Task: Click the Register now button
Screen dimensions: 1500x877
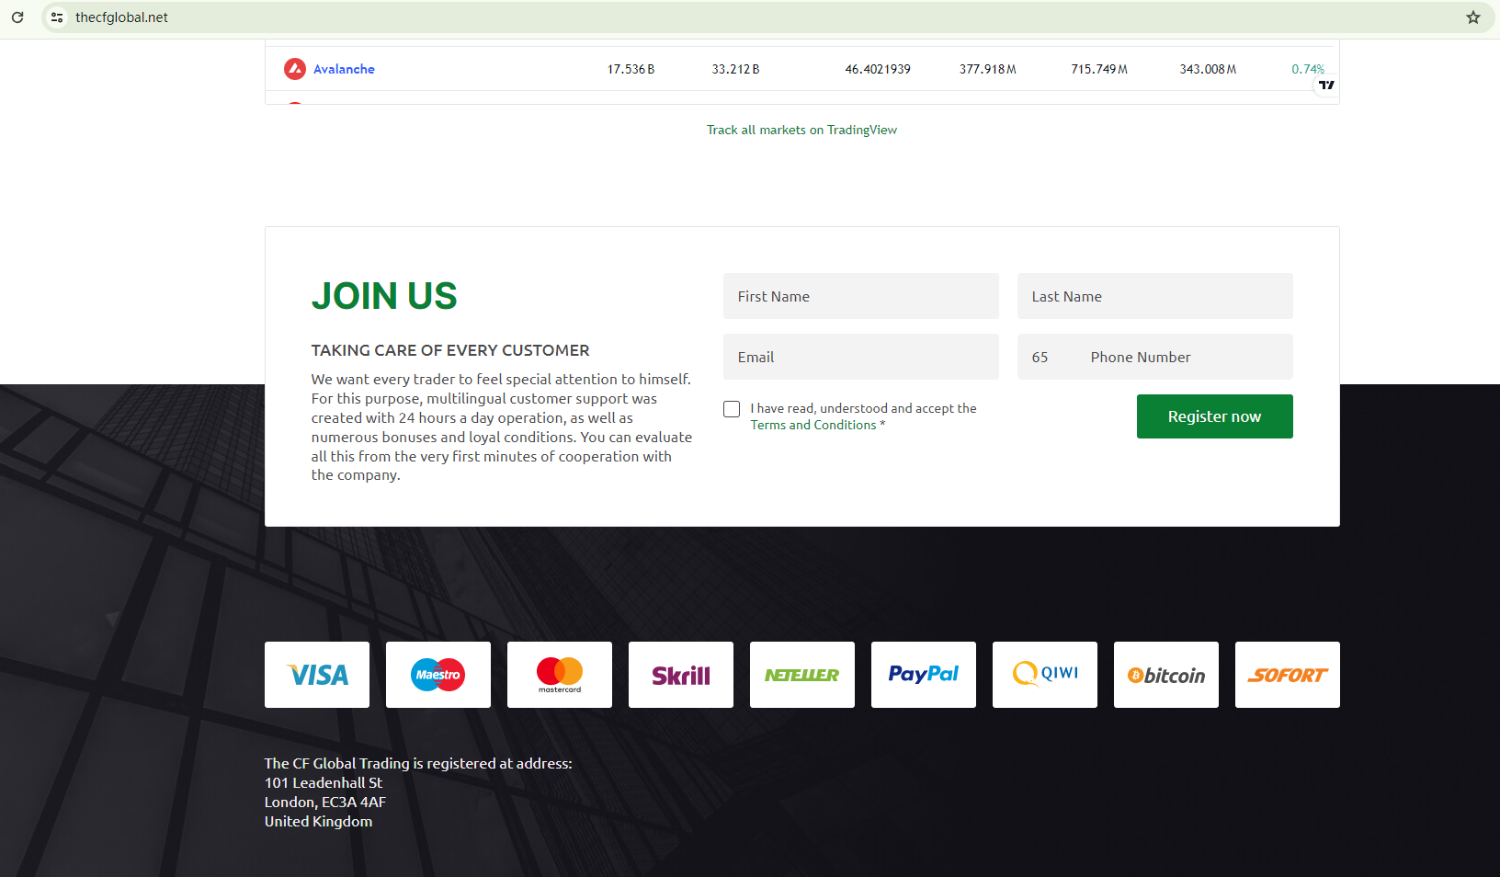Action: [x=1215, y=416]
